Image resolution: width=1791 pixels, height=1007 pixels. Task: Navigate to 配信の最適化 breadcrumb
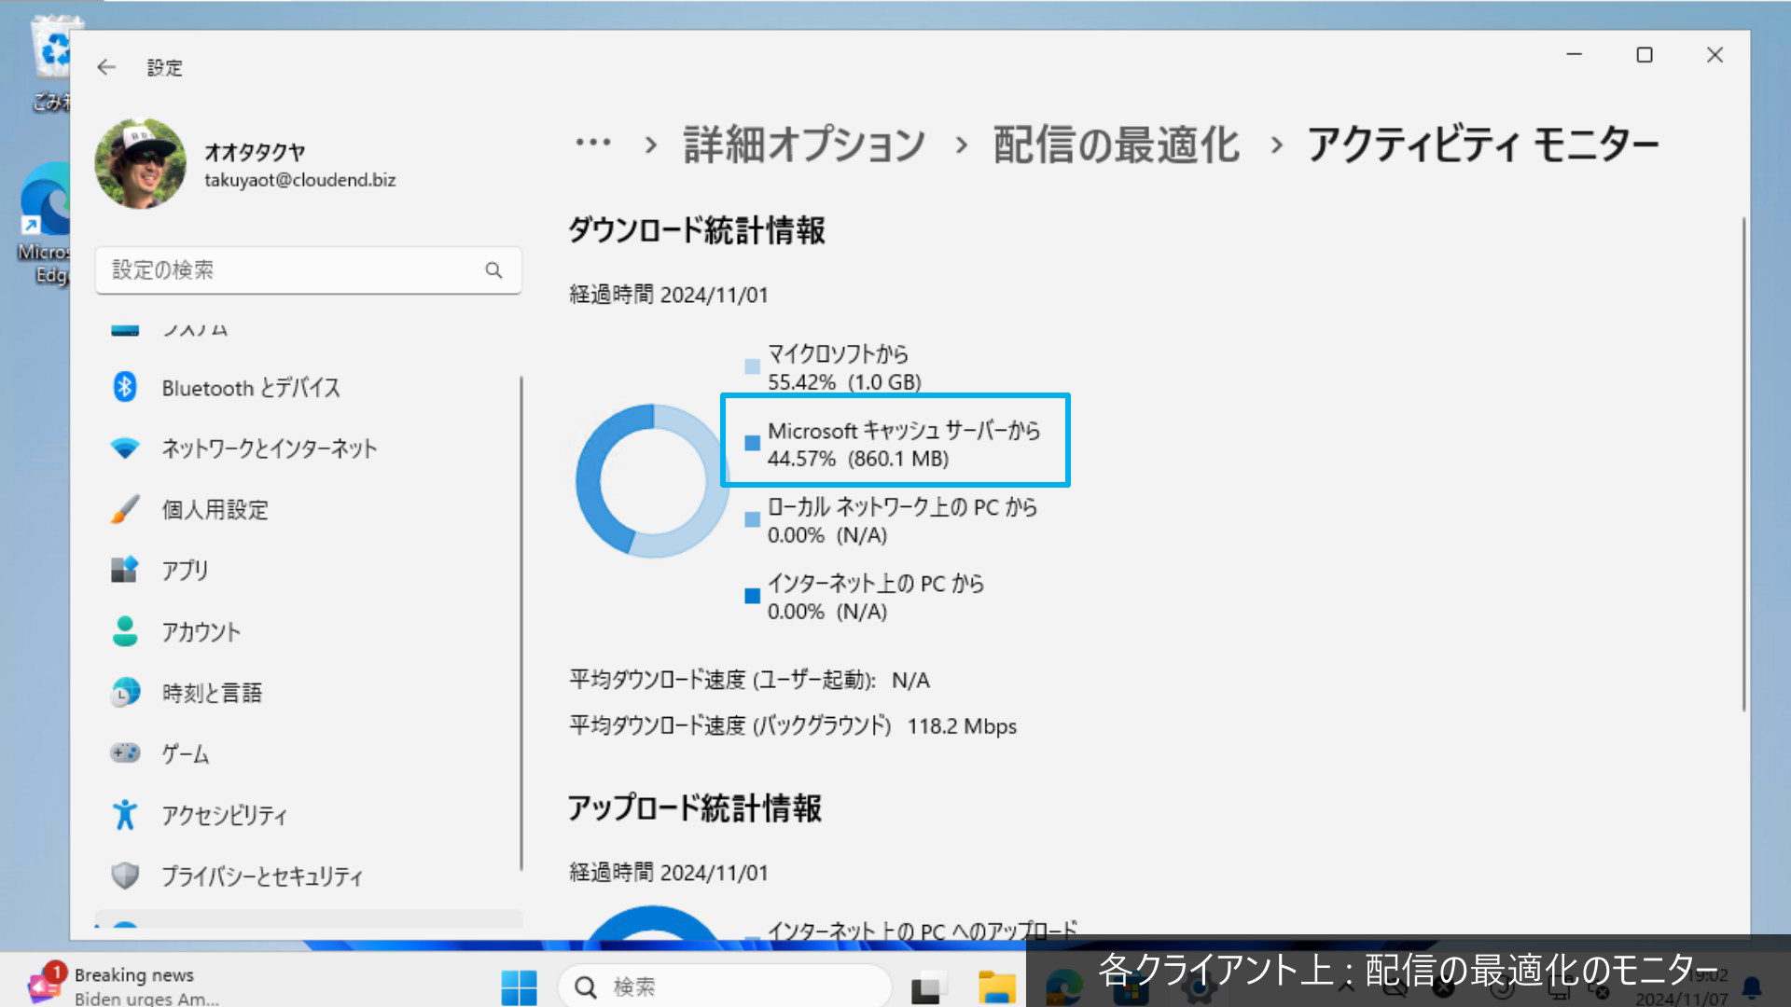(x=1116, y=145)
